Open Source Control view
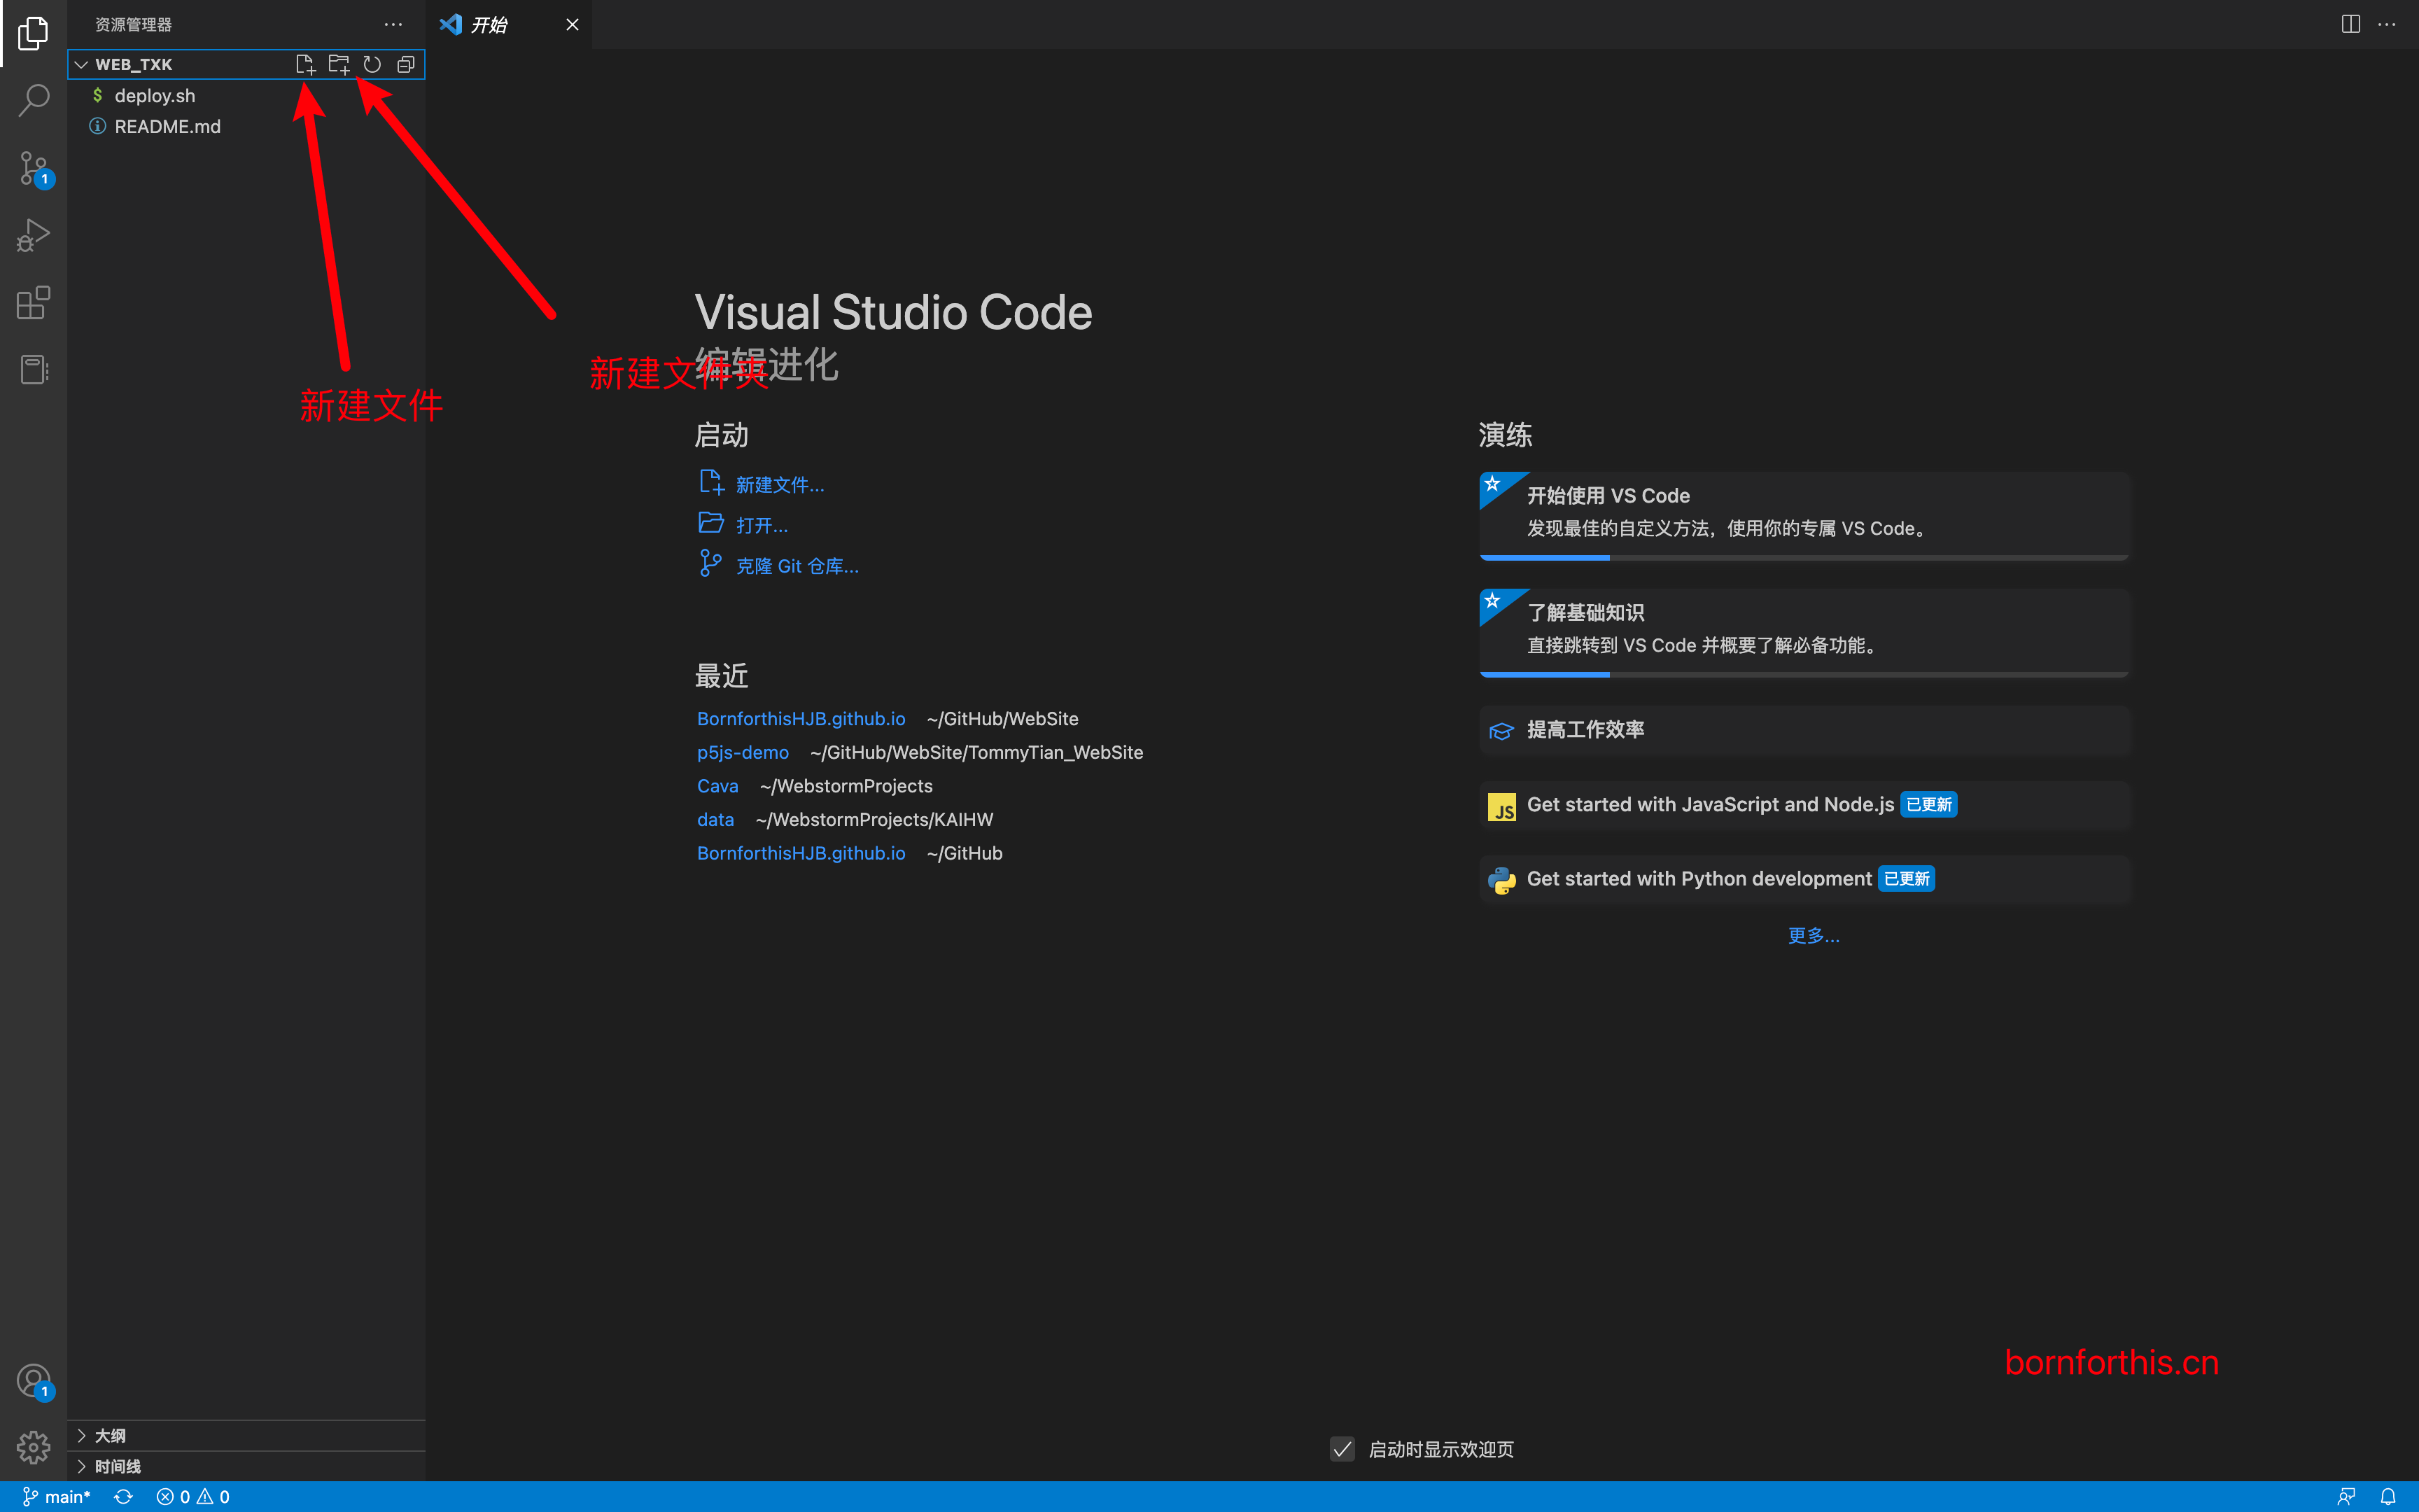The width and height of the screenshot is (2419, 1512). (x=33, y=168)
